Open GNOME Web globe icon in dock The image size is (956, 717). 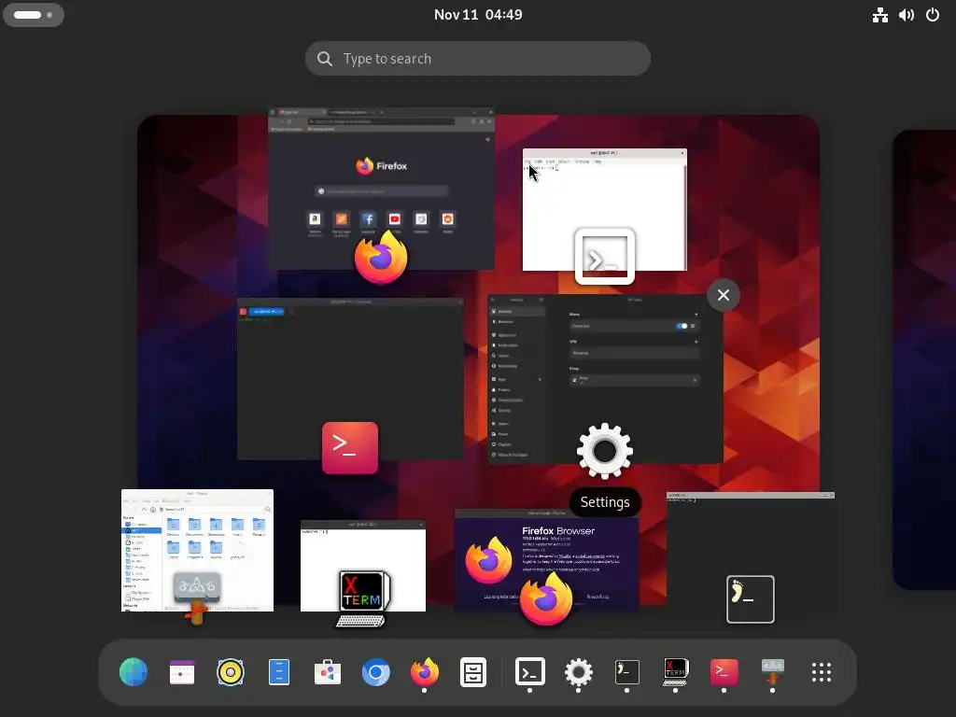pos(133,672)
